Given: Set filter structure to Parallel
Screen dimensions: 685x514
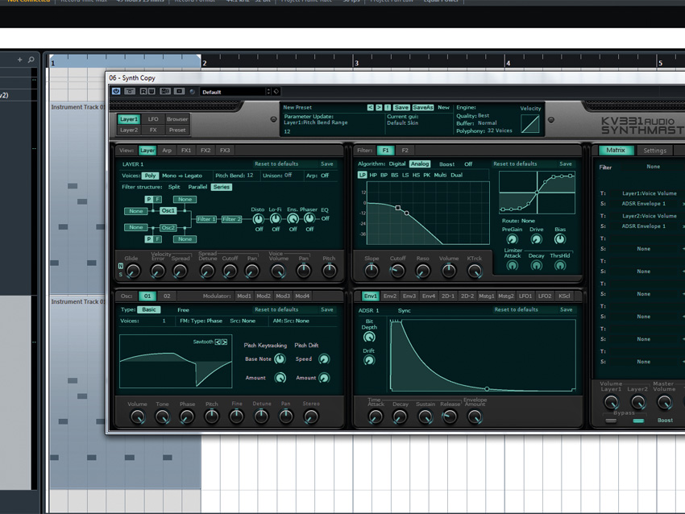Looking at the screenshot, I should click(x=197, y=187).
